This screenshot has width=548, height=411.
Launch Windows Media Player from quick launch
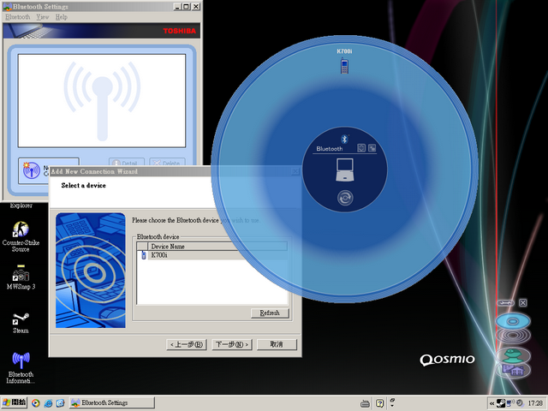pos(36,403)
